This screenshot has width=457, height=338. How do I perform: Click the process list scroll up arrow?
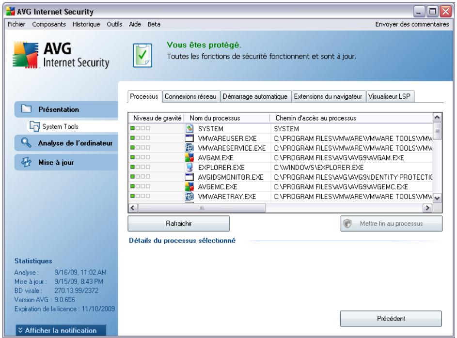[x=437, y=117]
